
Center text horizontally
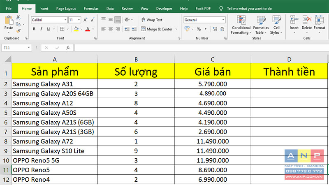tap(111, 29)
